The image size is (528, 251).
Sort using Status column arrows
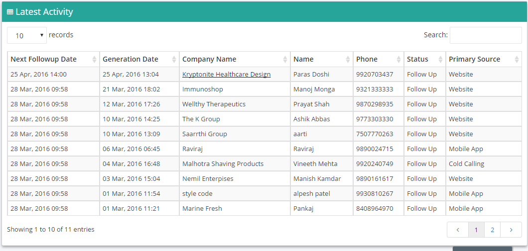coord(441,60)
